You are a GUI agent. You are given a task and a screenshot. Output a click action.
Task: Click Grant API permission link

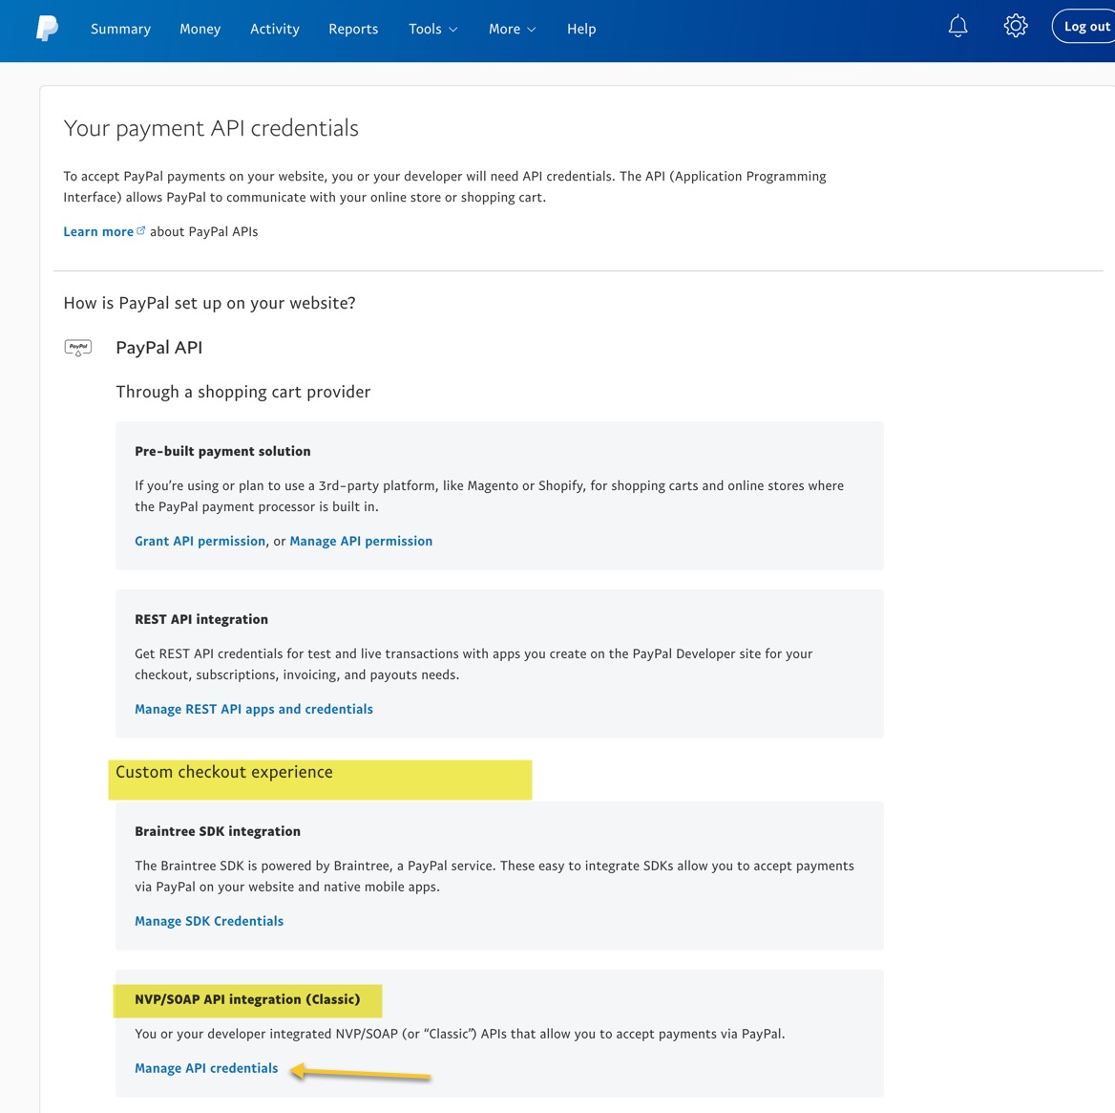click(200, 541)
